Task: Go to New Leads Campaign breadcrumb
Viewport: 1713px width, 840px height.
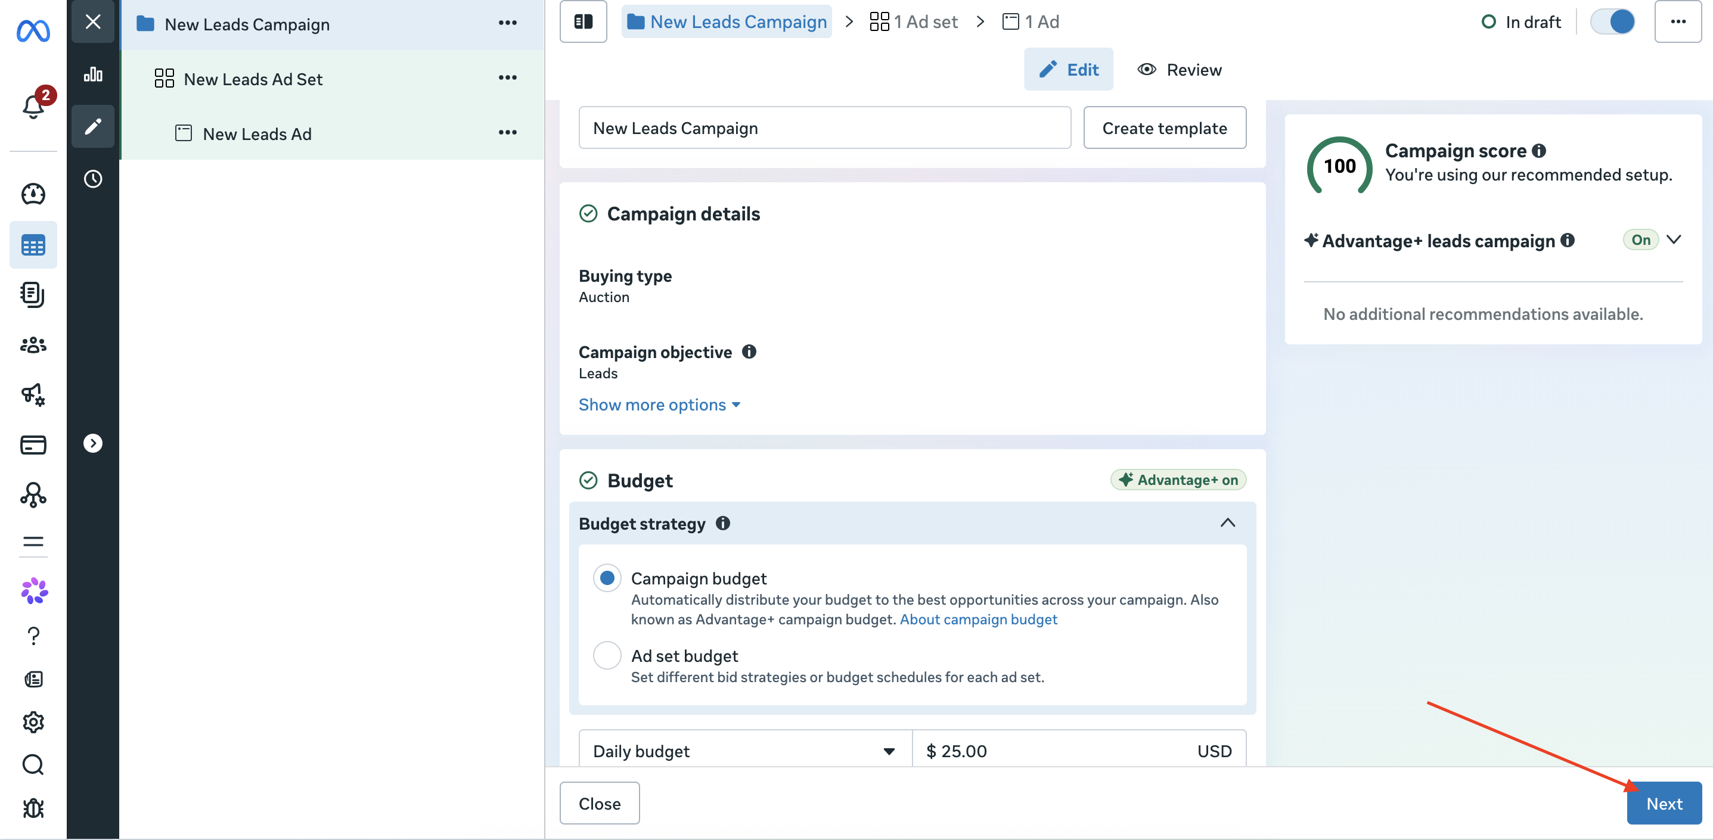Action: 726,22
